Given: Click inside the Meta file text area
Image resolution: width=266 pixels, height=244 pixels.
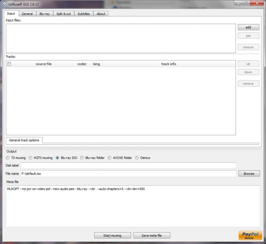Looking at the screenshot, I should pyautogui.click(x=133, y=206).
